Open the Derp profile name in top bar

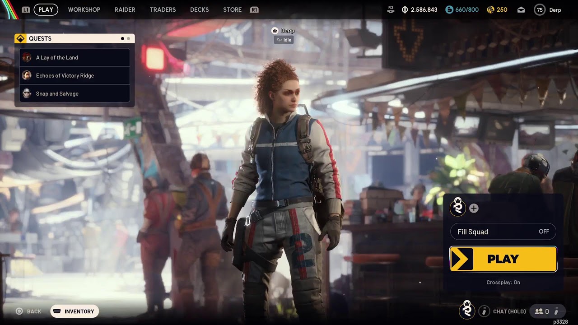coord(555,10)
